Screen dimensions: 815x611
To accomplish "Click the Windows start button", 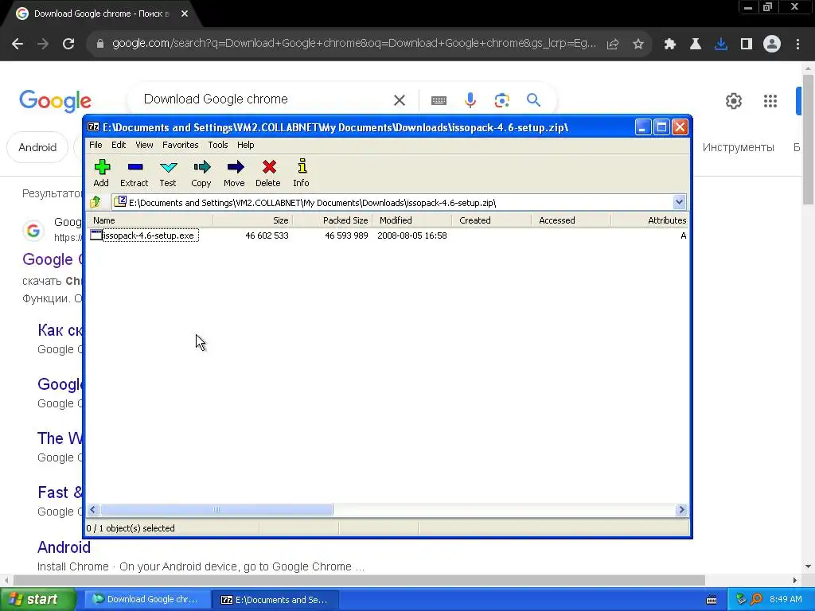I will (x=37, y=599).
